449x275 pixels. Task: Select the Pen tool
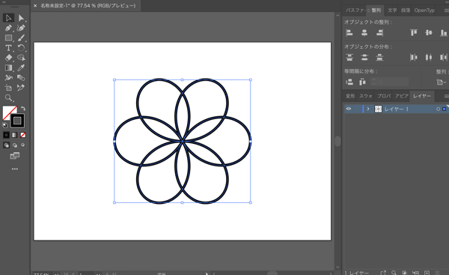pos(8,28)
